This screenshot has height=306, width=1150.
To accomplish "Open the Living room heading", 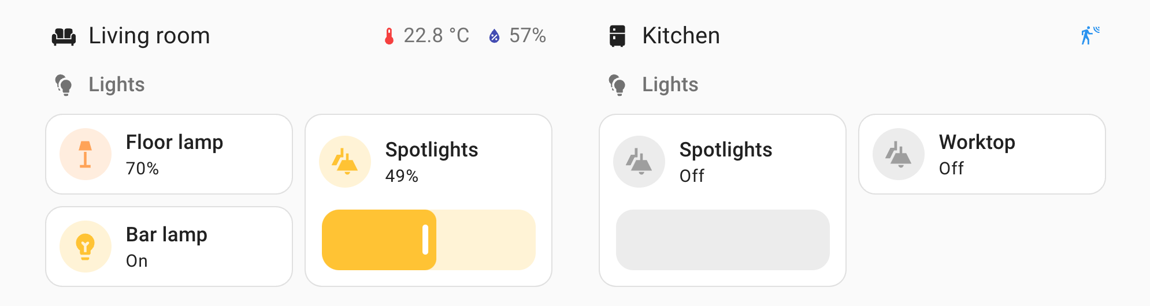I will tap(149, 36).
